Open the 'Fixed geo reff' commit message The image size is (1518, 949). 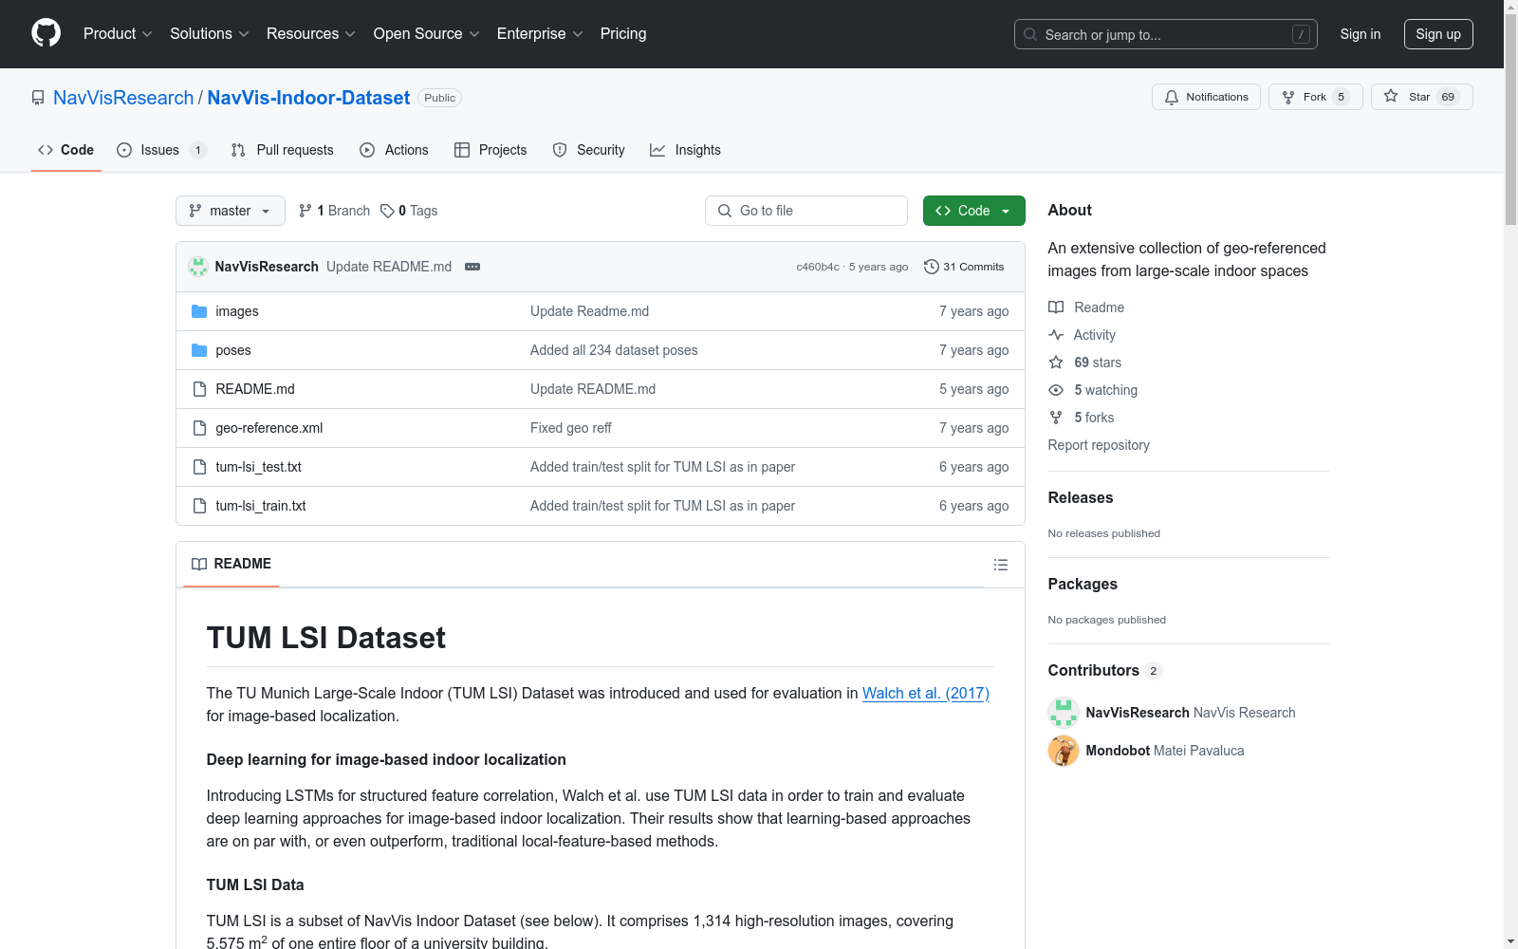(571, 428)
